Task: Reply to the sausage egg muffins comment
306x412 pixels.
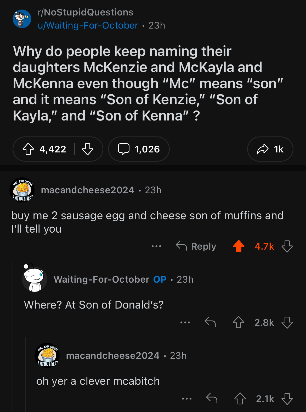Action: point(196,246)
